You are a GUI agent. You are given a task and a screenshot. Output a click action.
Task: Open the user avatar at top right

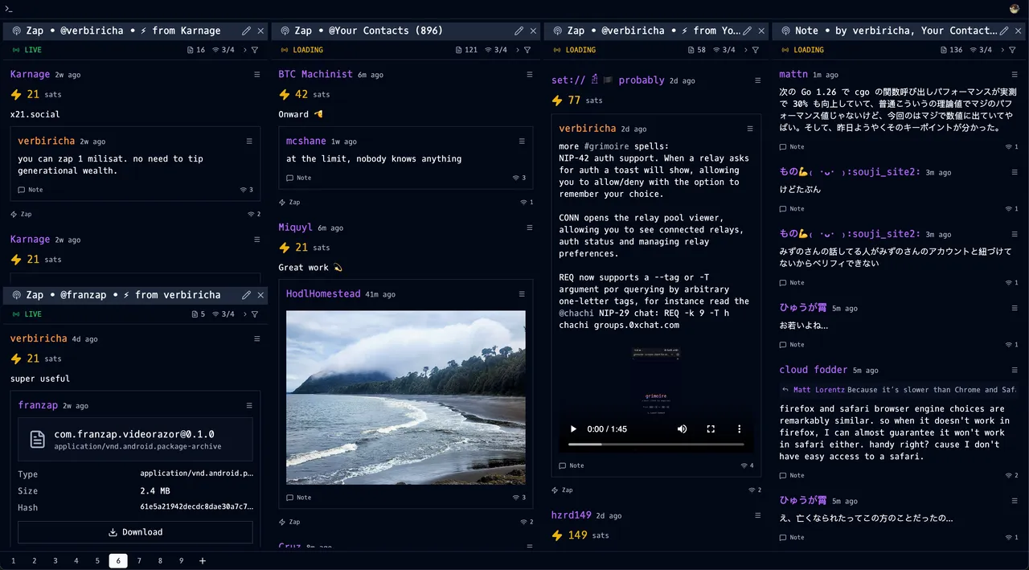coord(1015,8)
